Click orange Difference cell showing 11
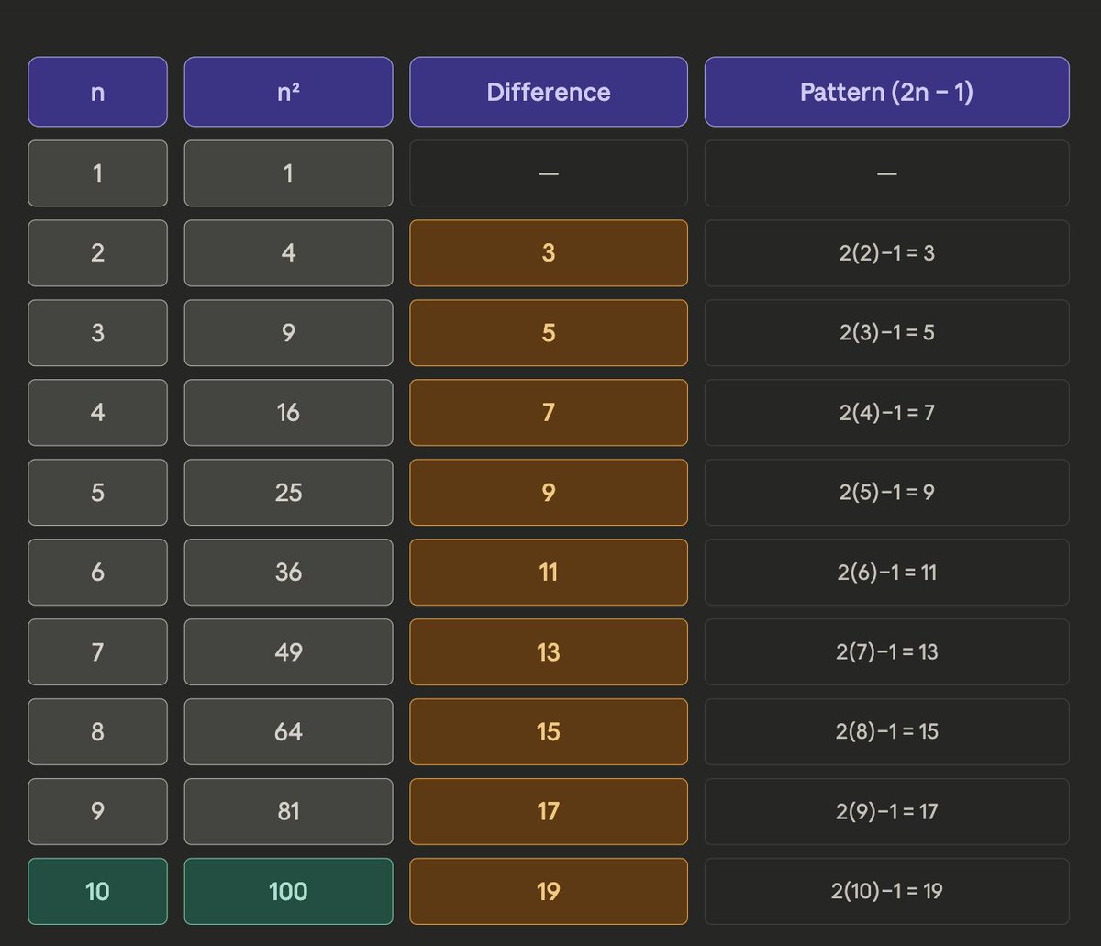The height and width of the screenshot is (946, 1101). tap(549, 572)
